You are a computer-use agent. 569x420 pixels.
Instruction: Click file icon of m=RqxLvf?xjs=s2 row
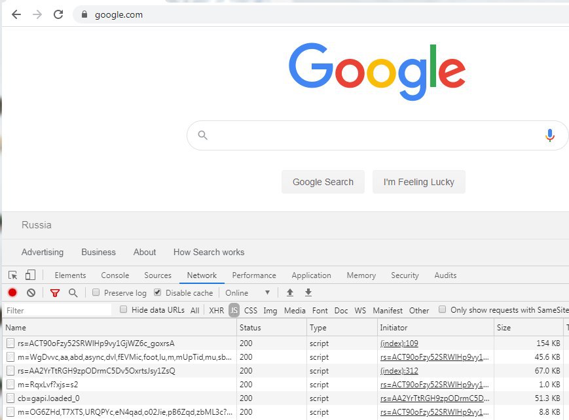tap(10, 385)
